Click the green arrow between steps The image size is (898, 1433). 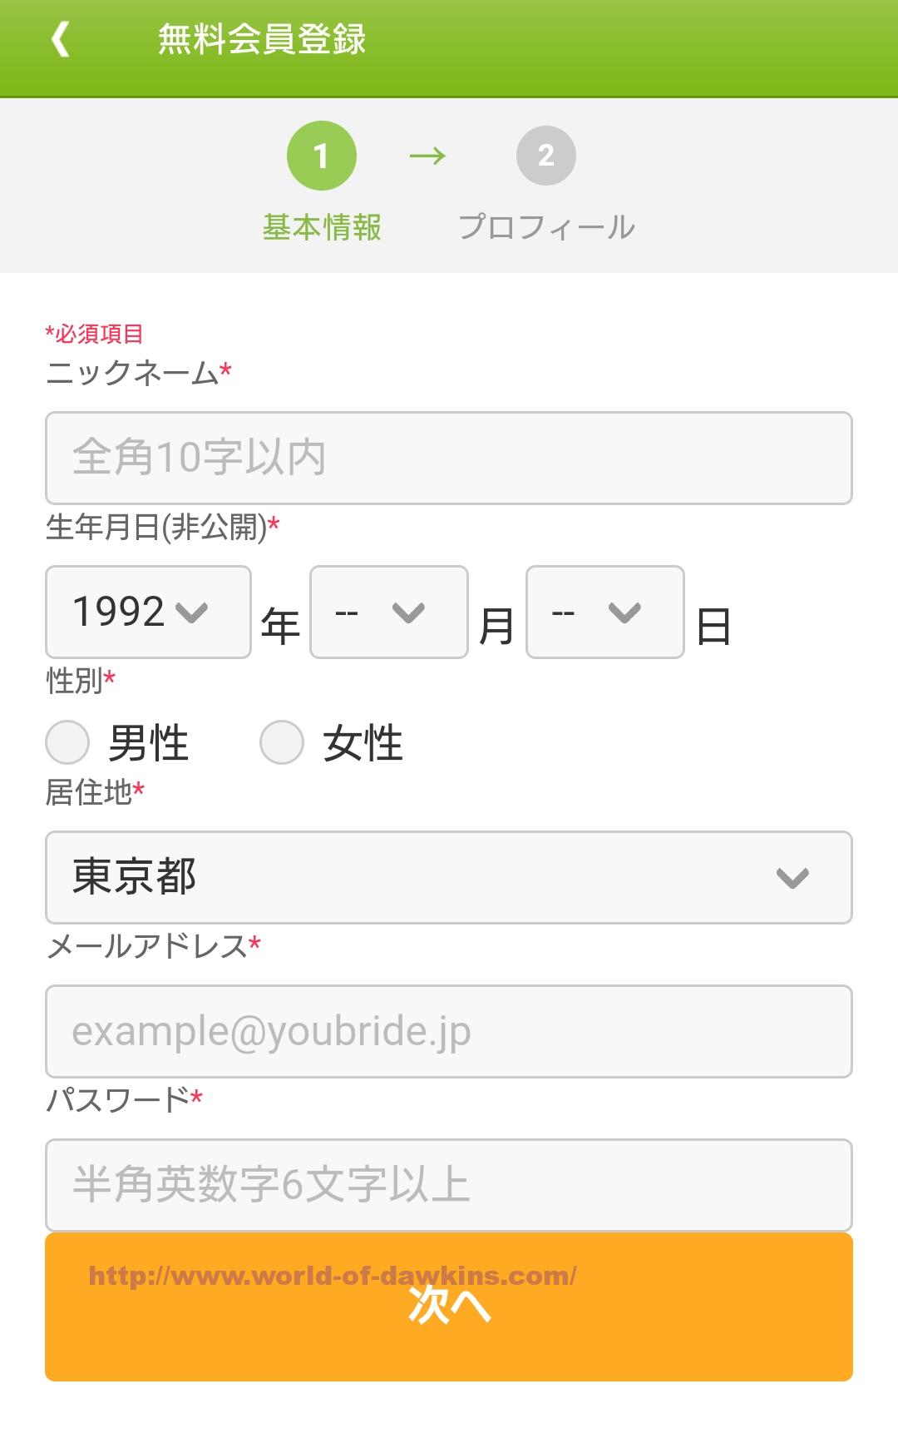click(x=428, y=156)
